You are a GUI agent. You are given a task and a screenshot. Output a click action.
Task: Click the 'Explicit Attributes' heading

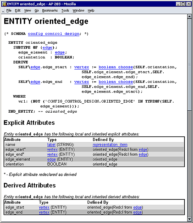[29, 123]
